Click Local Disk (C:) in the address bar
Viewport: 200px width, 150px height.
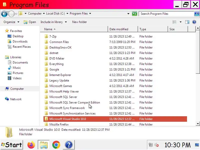[x=55, y=13]
